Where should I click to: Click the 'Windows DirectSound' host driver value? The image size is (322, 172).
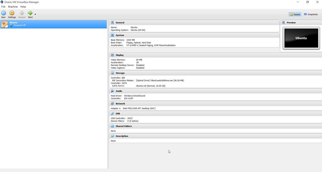[x=134, y=96]
